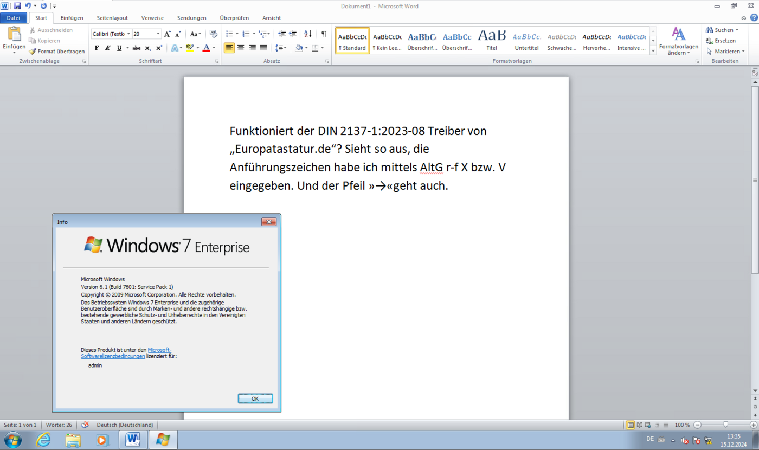Image resolution: width=759 pixels, height=450 pixels.
Task: Toggle bold F formatting
Action: click(97, 48)
